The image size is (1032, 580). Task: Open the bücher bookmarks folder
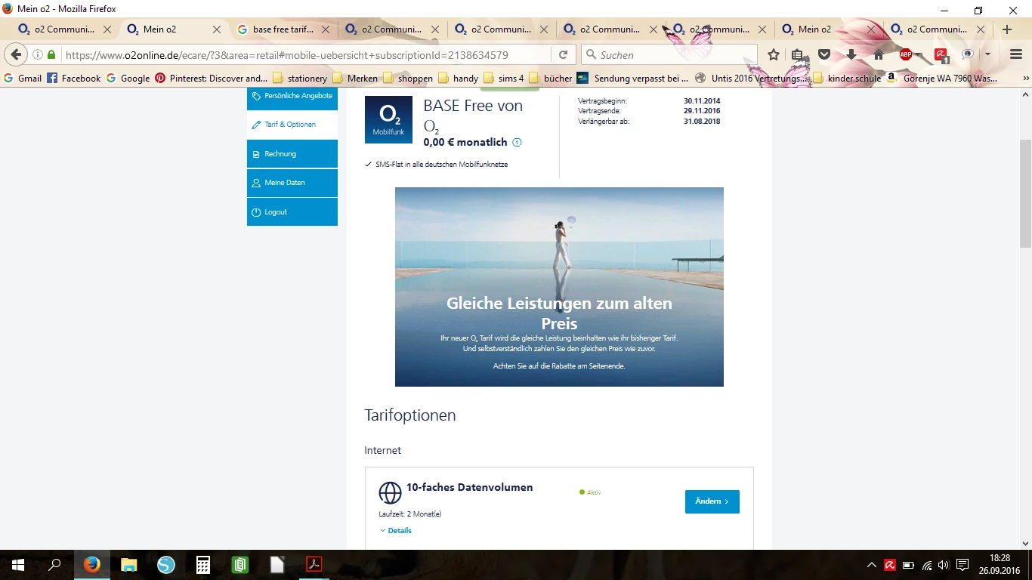pos(551,78)
